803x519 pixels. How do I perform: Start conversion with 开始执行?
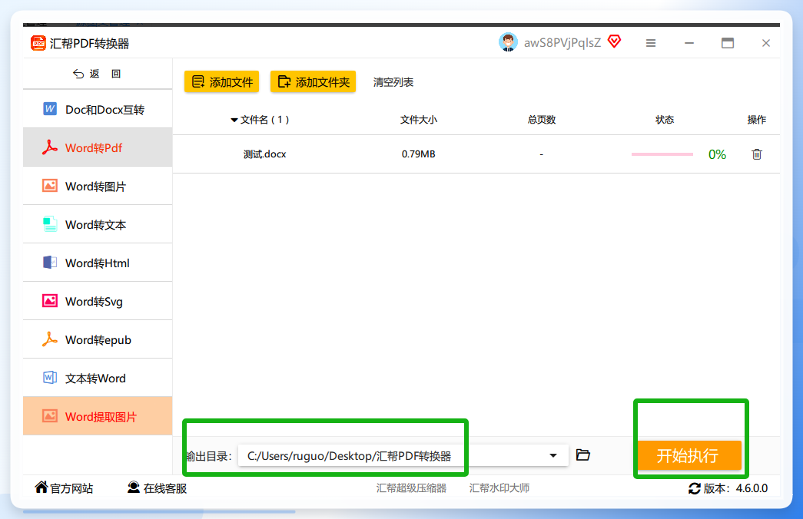pyautogui.click(x=689, y=455)
